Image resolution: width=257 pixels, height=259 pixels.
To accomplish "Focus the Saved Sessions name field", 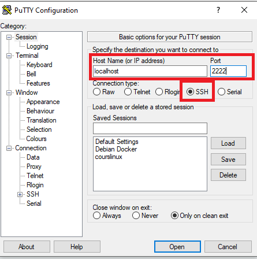I will point(150,128).
